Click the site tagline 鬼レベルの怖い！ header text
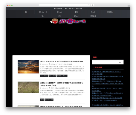 pyautogui.click(x=68, y=8)
